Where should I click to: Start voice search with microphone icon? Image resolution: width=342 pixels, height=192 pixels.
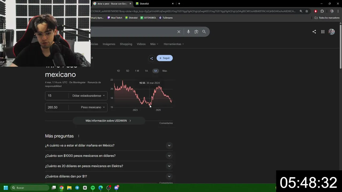(x=188, y=32)
